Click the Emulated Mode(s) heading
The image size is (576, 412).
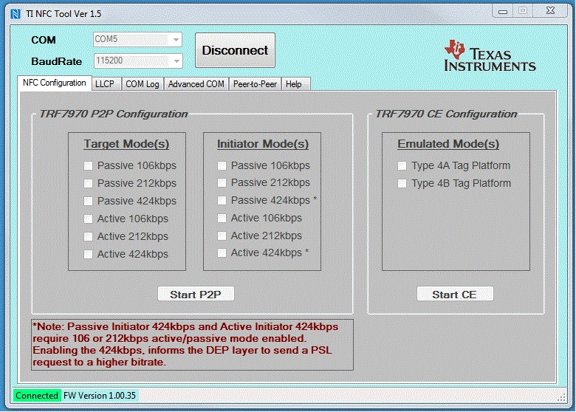coord(448,144)
